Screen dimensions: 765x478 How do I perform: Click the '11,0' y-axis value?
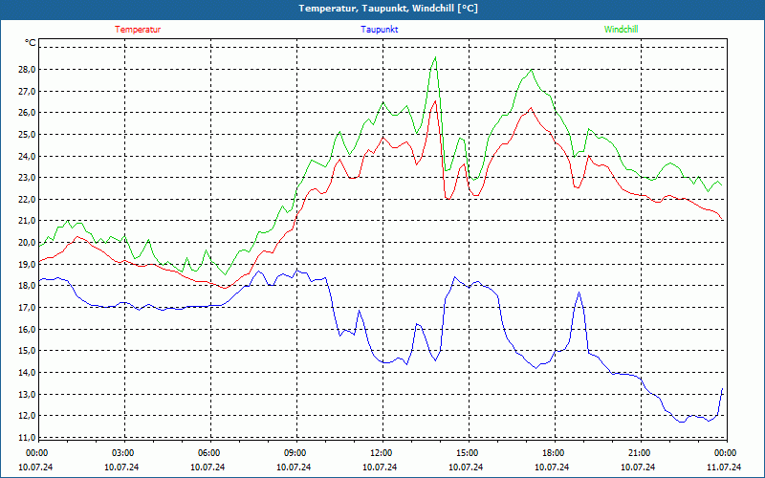[27, 437]
